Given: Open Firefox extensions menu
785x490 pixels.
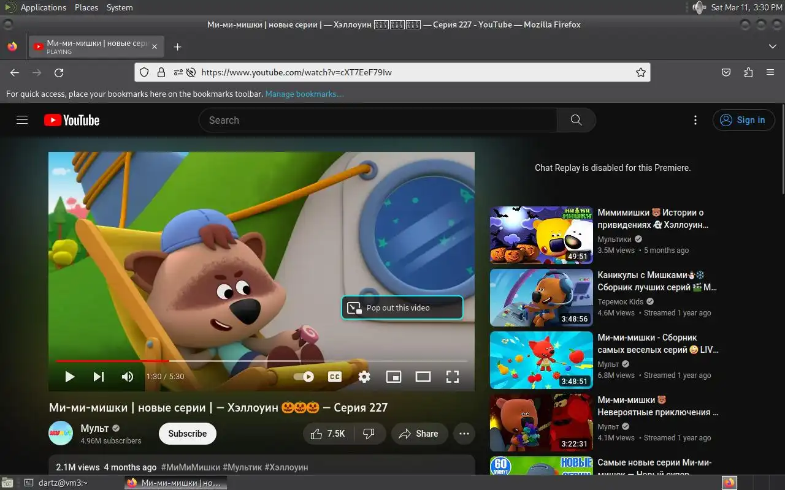Looking at the screenshot, I should pos(748,72).
